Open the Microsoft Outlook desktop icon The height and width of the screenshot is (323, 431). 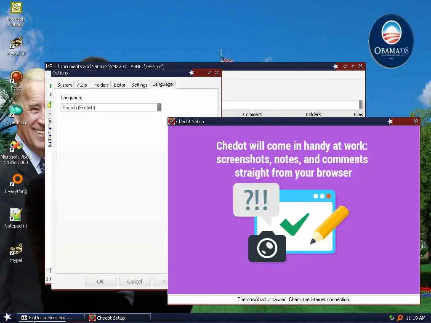(x=16, y=14)
